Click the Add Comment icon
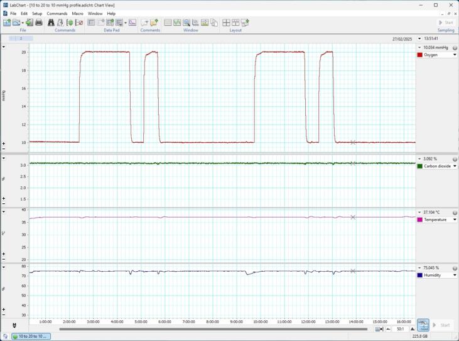This screenshot has width=459, height=341. coord(154,23)
